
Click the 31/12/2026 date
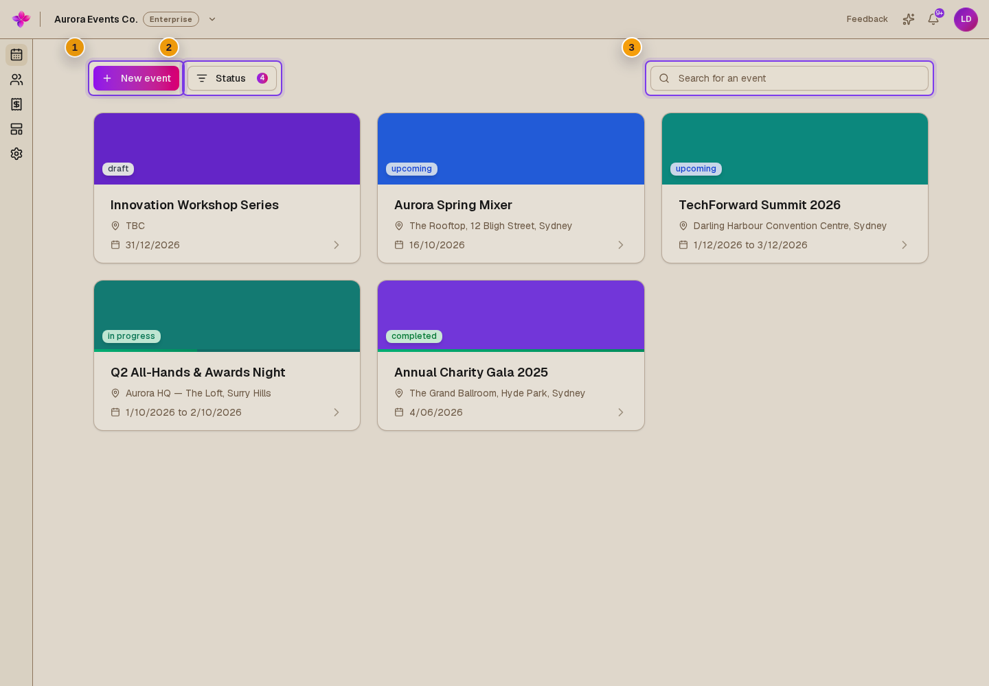[x=152, y=245]
